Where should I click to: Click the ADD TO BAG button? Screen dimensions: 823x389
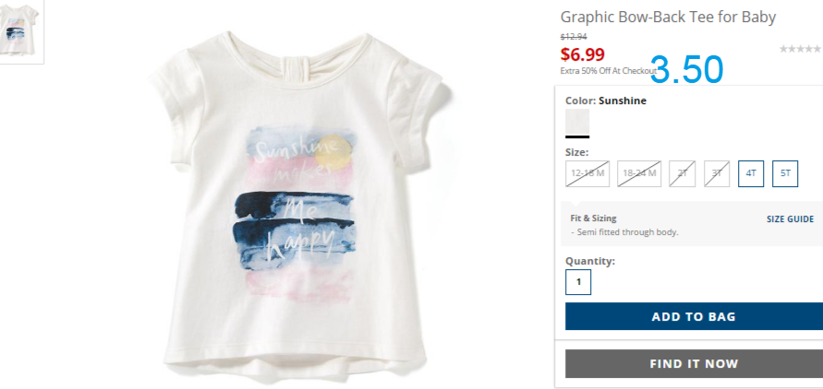(694, 316)
